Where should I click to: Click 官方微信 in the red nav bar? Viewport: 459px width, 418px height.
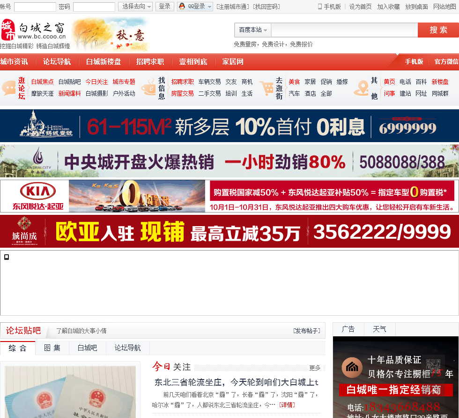click(x=446, y=61)
